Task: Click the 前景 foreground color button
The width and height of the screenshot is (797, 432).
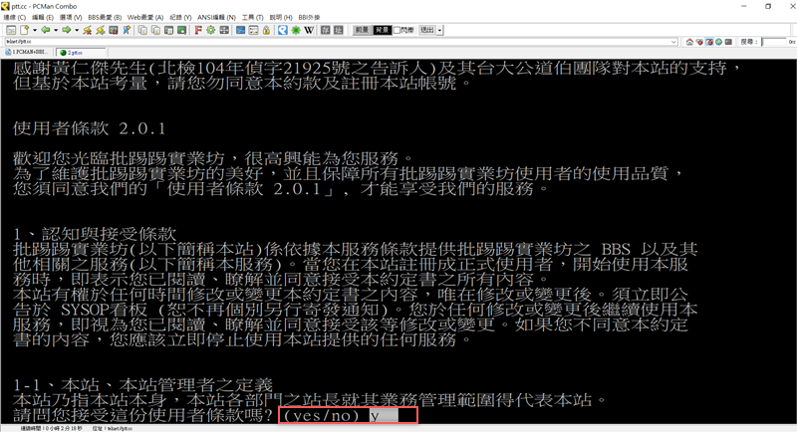Action: tap(362, 30)
